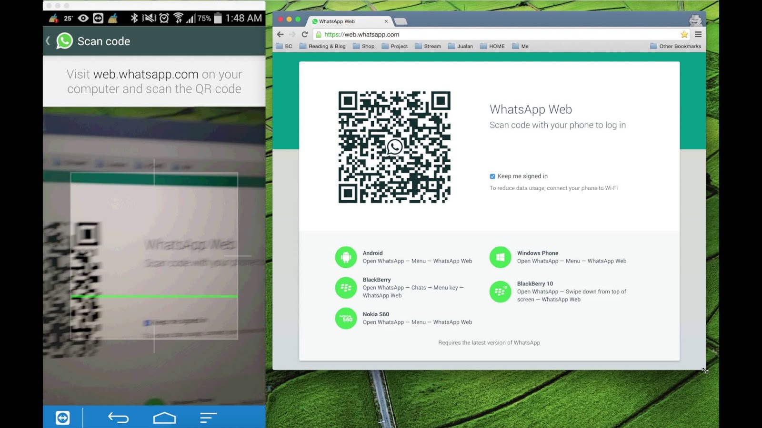Tap the Bluetooth icon in phone status bar
The width and height of the screenshot is (762, 428).
pos(134,18)
